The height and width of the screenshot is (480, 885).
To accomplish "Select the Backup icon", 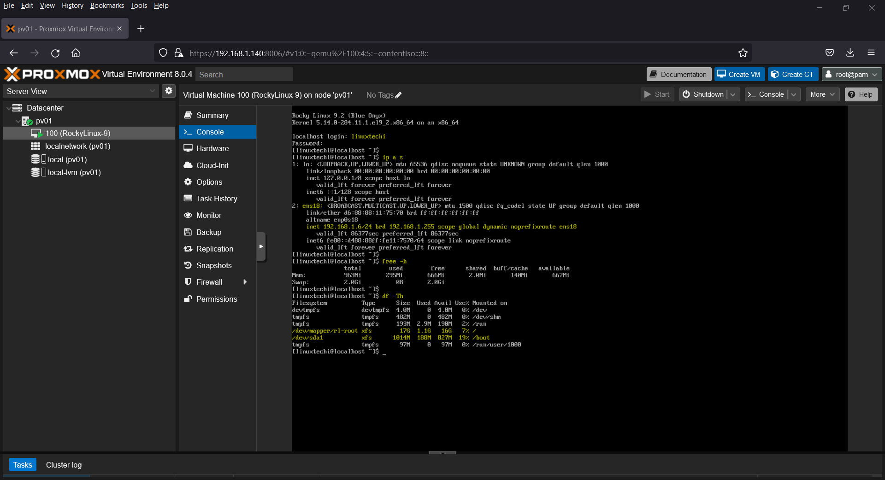I will coord(189,232).
